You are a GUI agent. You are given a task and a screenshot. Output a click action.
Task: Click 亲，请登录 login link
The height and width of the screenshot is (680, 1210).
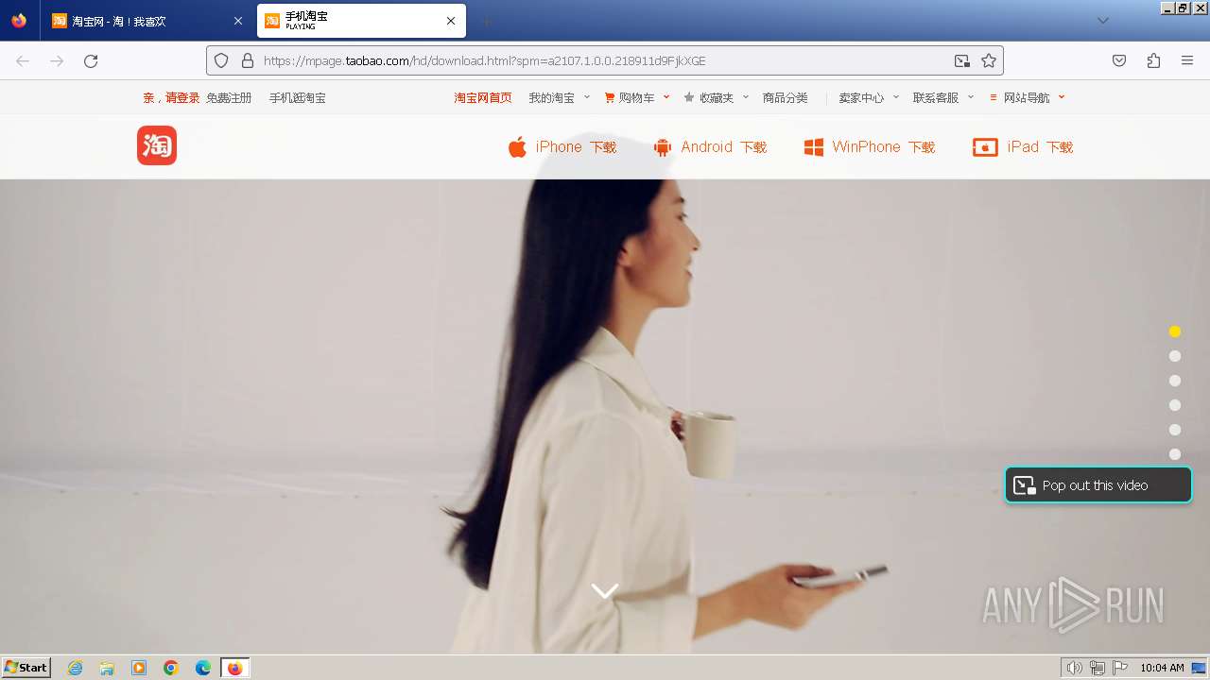(x=171, y=97)
